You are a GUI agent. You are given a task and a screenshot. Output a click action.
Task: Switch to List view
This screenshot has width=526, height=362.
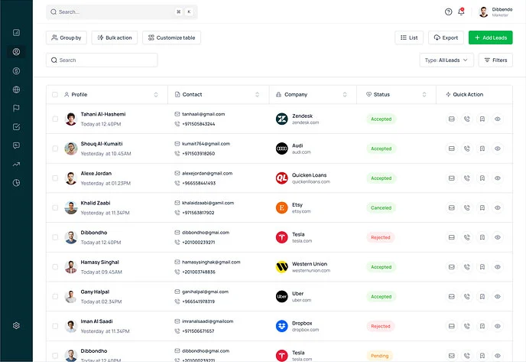click(409, 38)
